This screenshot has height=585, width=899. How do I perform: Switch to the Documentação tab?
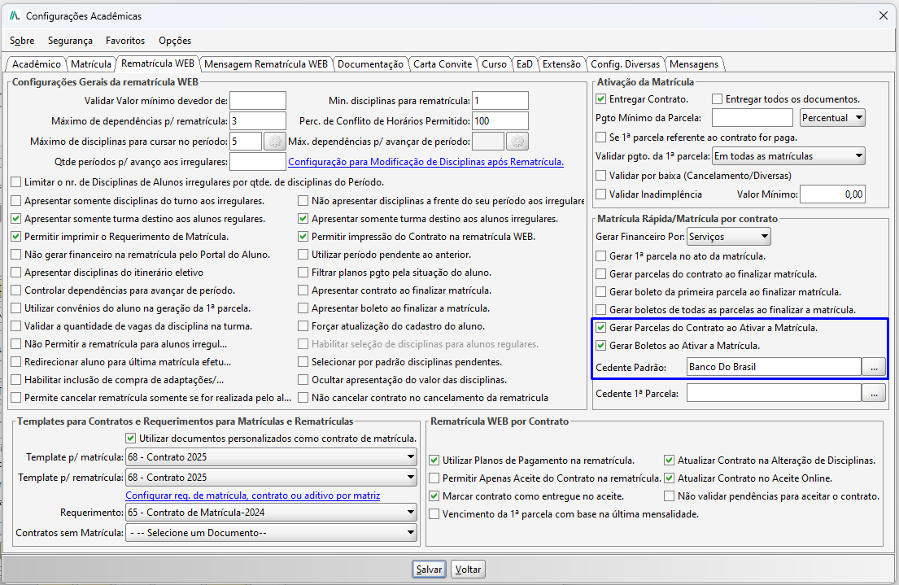pyautogui.click(x=370, y=64)
